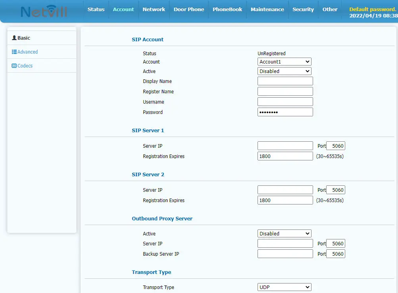Open the Maintenance menu
Viewport: 398px width, 293px height.
(267, 10)
